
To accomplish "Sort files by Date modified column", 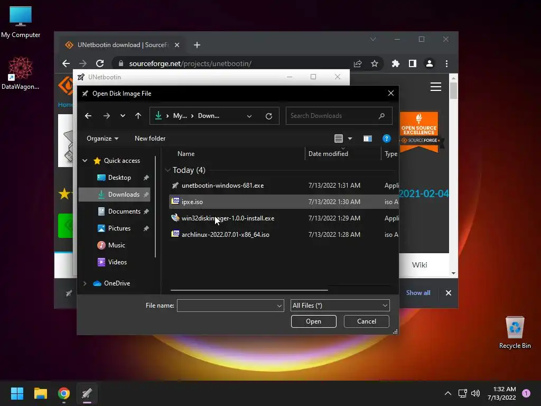I will (328, 154).
